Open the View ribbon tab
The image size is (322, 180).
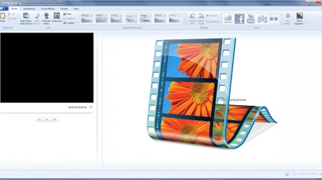coord(76,9)
